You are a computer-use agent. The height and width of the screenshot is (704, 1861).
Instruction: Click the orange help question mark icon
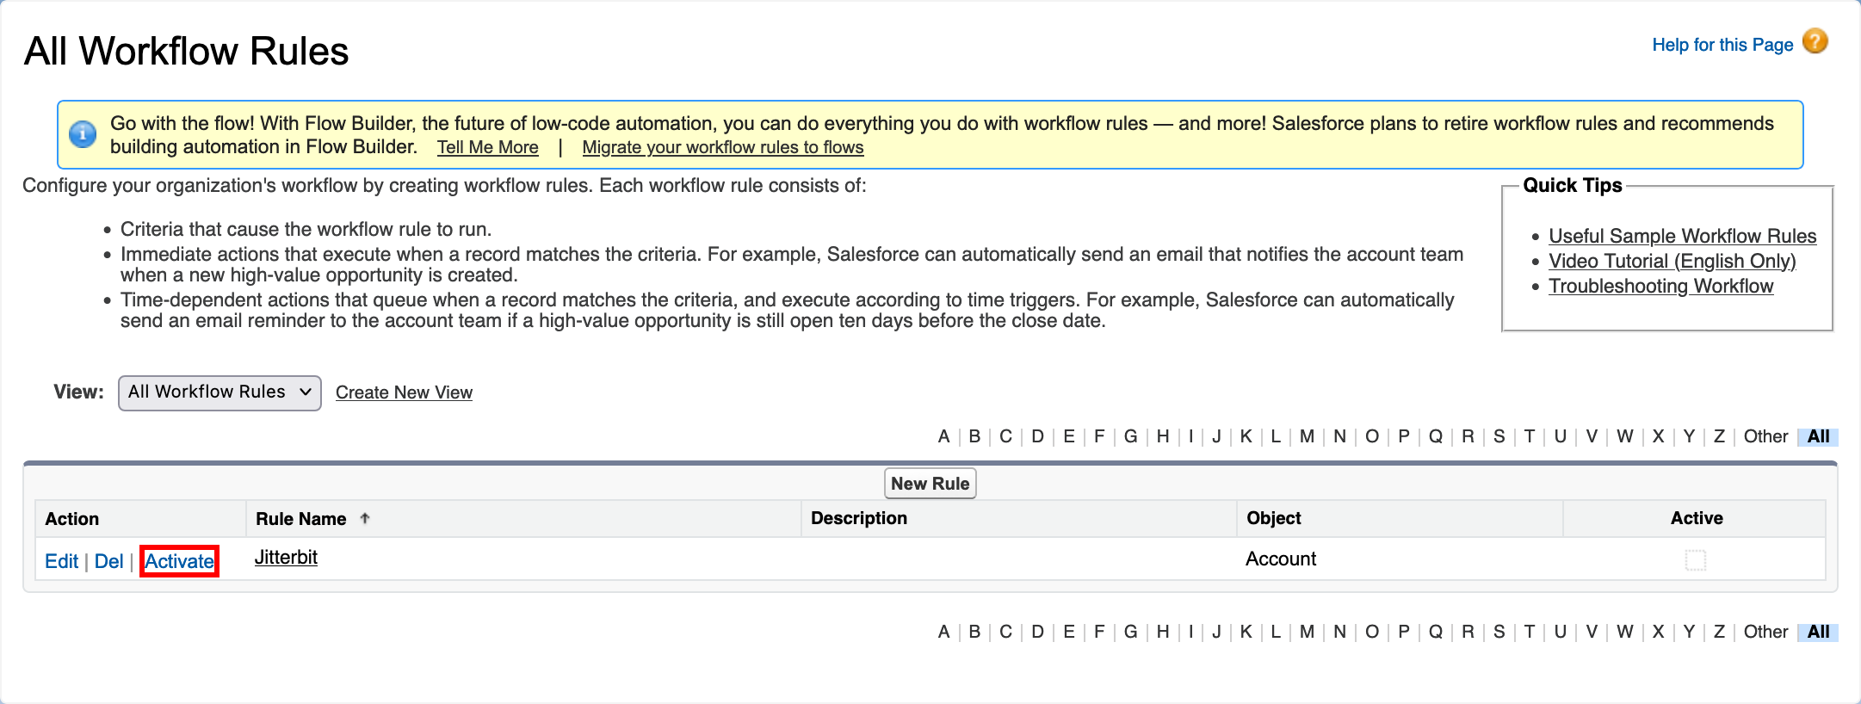click(1815, 41)
